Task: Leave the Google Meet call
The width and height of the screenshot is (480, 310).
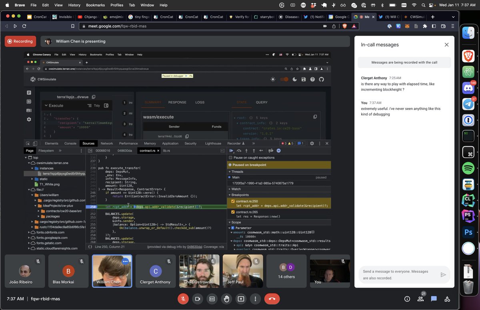Action: 272,299
